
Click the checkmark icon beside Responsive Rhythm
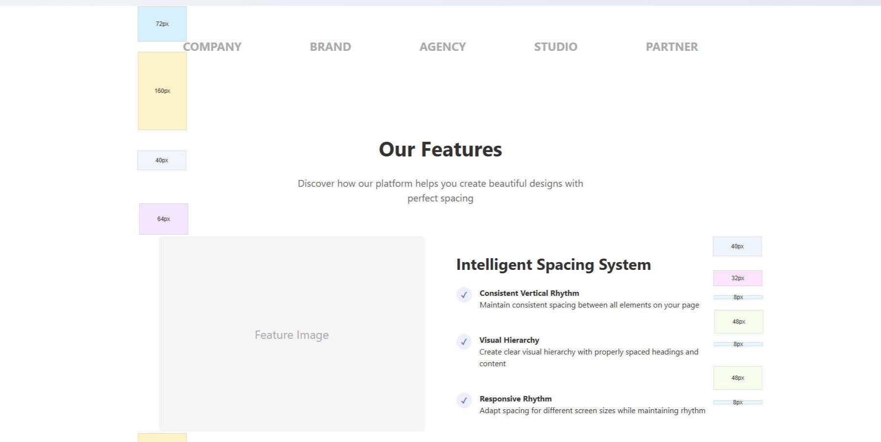(x=464, y=401)
